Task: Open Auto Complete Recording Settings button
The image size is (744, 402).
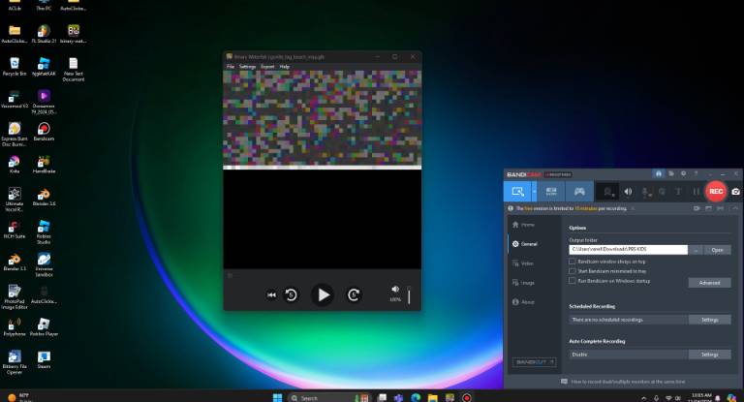Action: (x=709, y=355)
